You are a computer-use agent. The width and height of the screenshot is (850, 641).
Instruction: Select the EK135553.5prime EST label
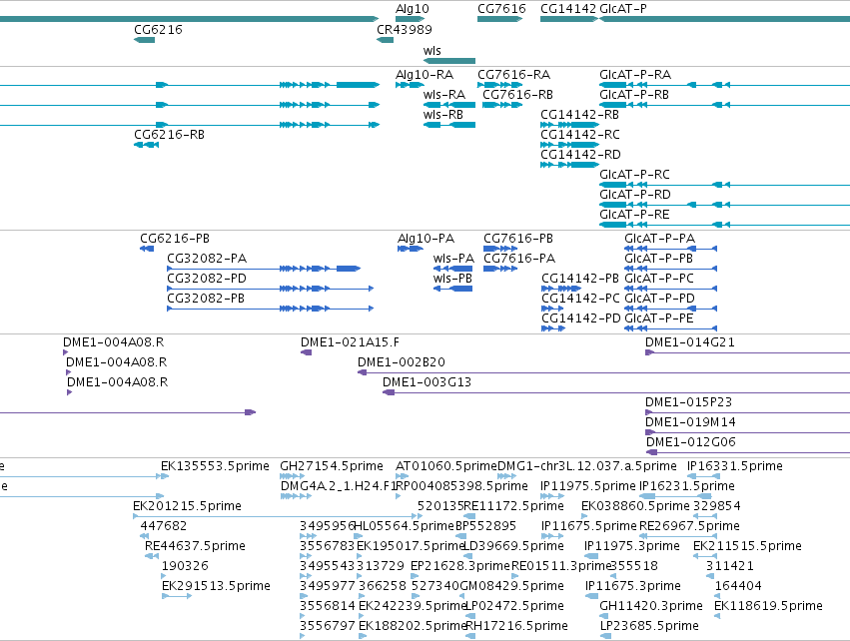point(215,466)
